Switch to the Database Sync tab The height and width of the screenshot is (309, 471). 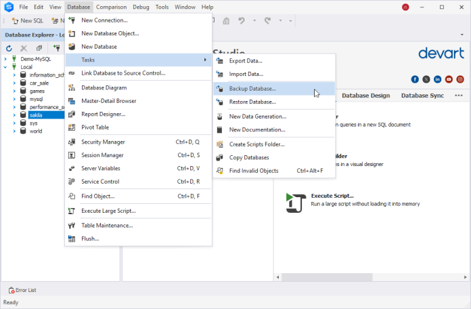click(x=422, y=96)
